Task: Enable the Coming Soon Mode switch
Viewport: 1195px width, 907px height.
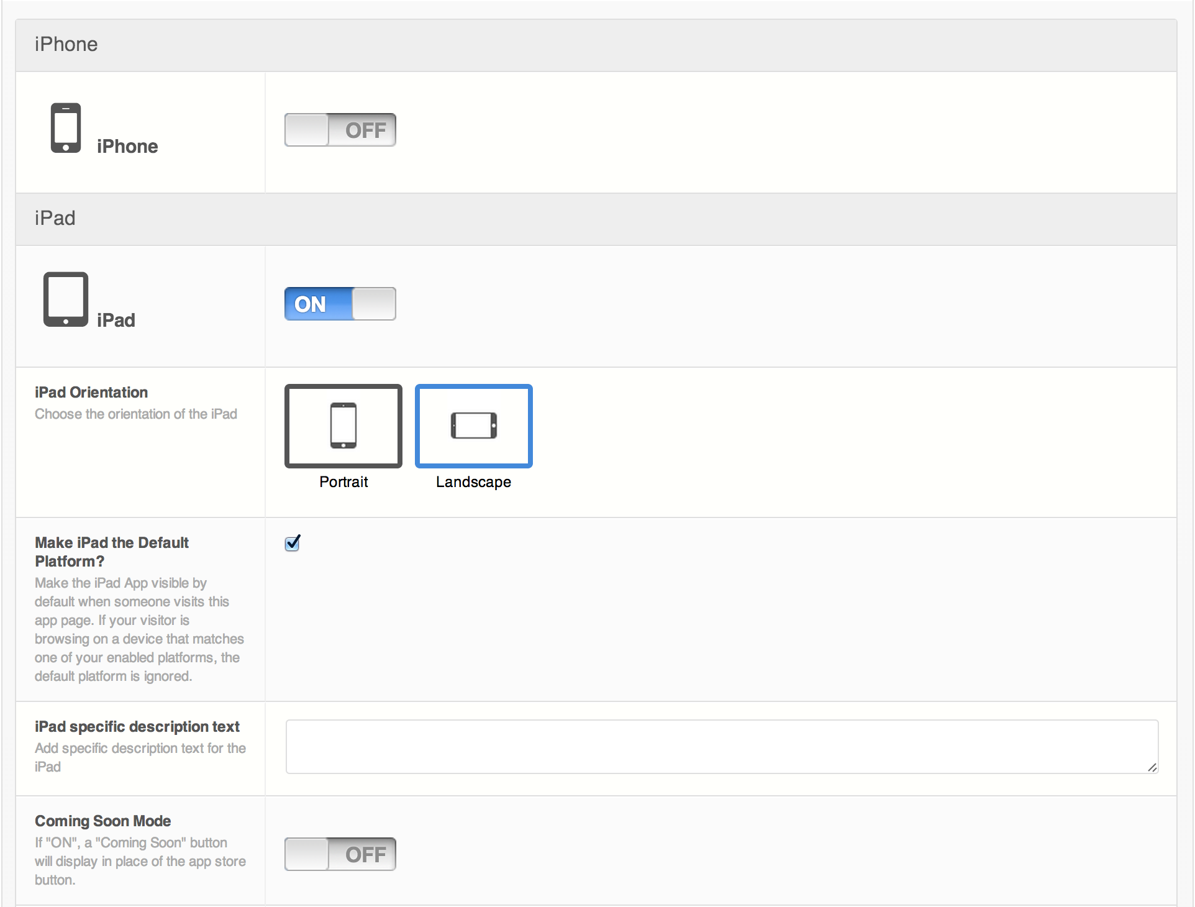Action: (340, 854)
